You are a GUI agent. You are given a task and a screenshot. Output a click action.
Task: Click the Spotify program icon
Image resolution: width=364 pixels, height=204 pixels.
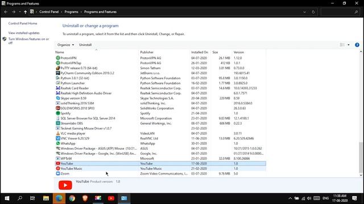click(58, 113)
